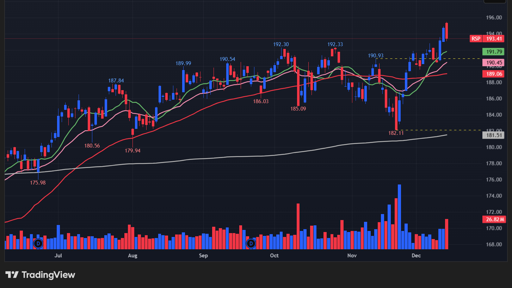Click the Jul label on time axis
The width and height of the screenshot is (512, 288).
click(x=58, y=255)
